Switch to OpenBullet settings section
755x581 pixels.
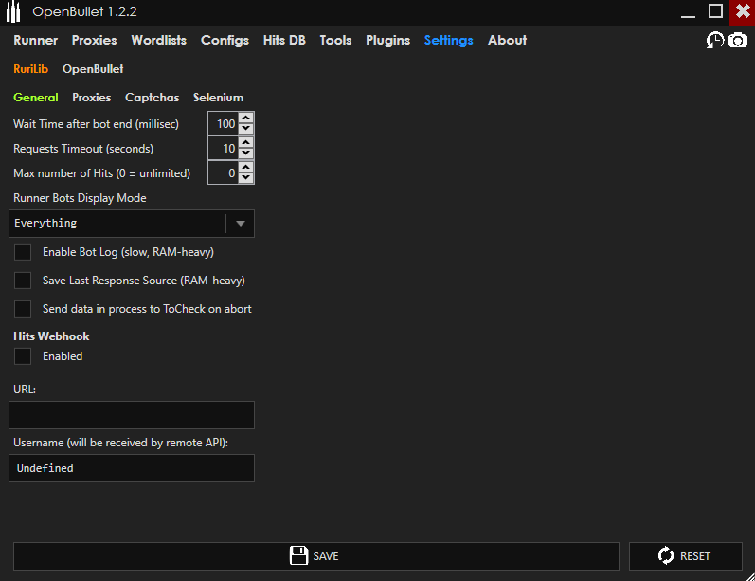point(93,69)
